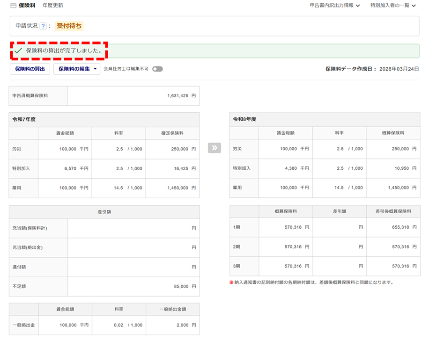Open the 申告書内訳出力情報 dropdown

(x=334, y=6)
